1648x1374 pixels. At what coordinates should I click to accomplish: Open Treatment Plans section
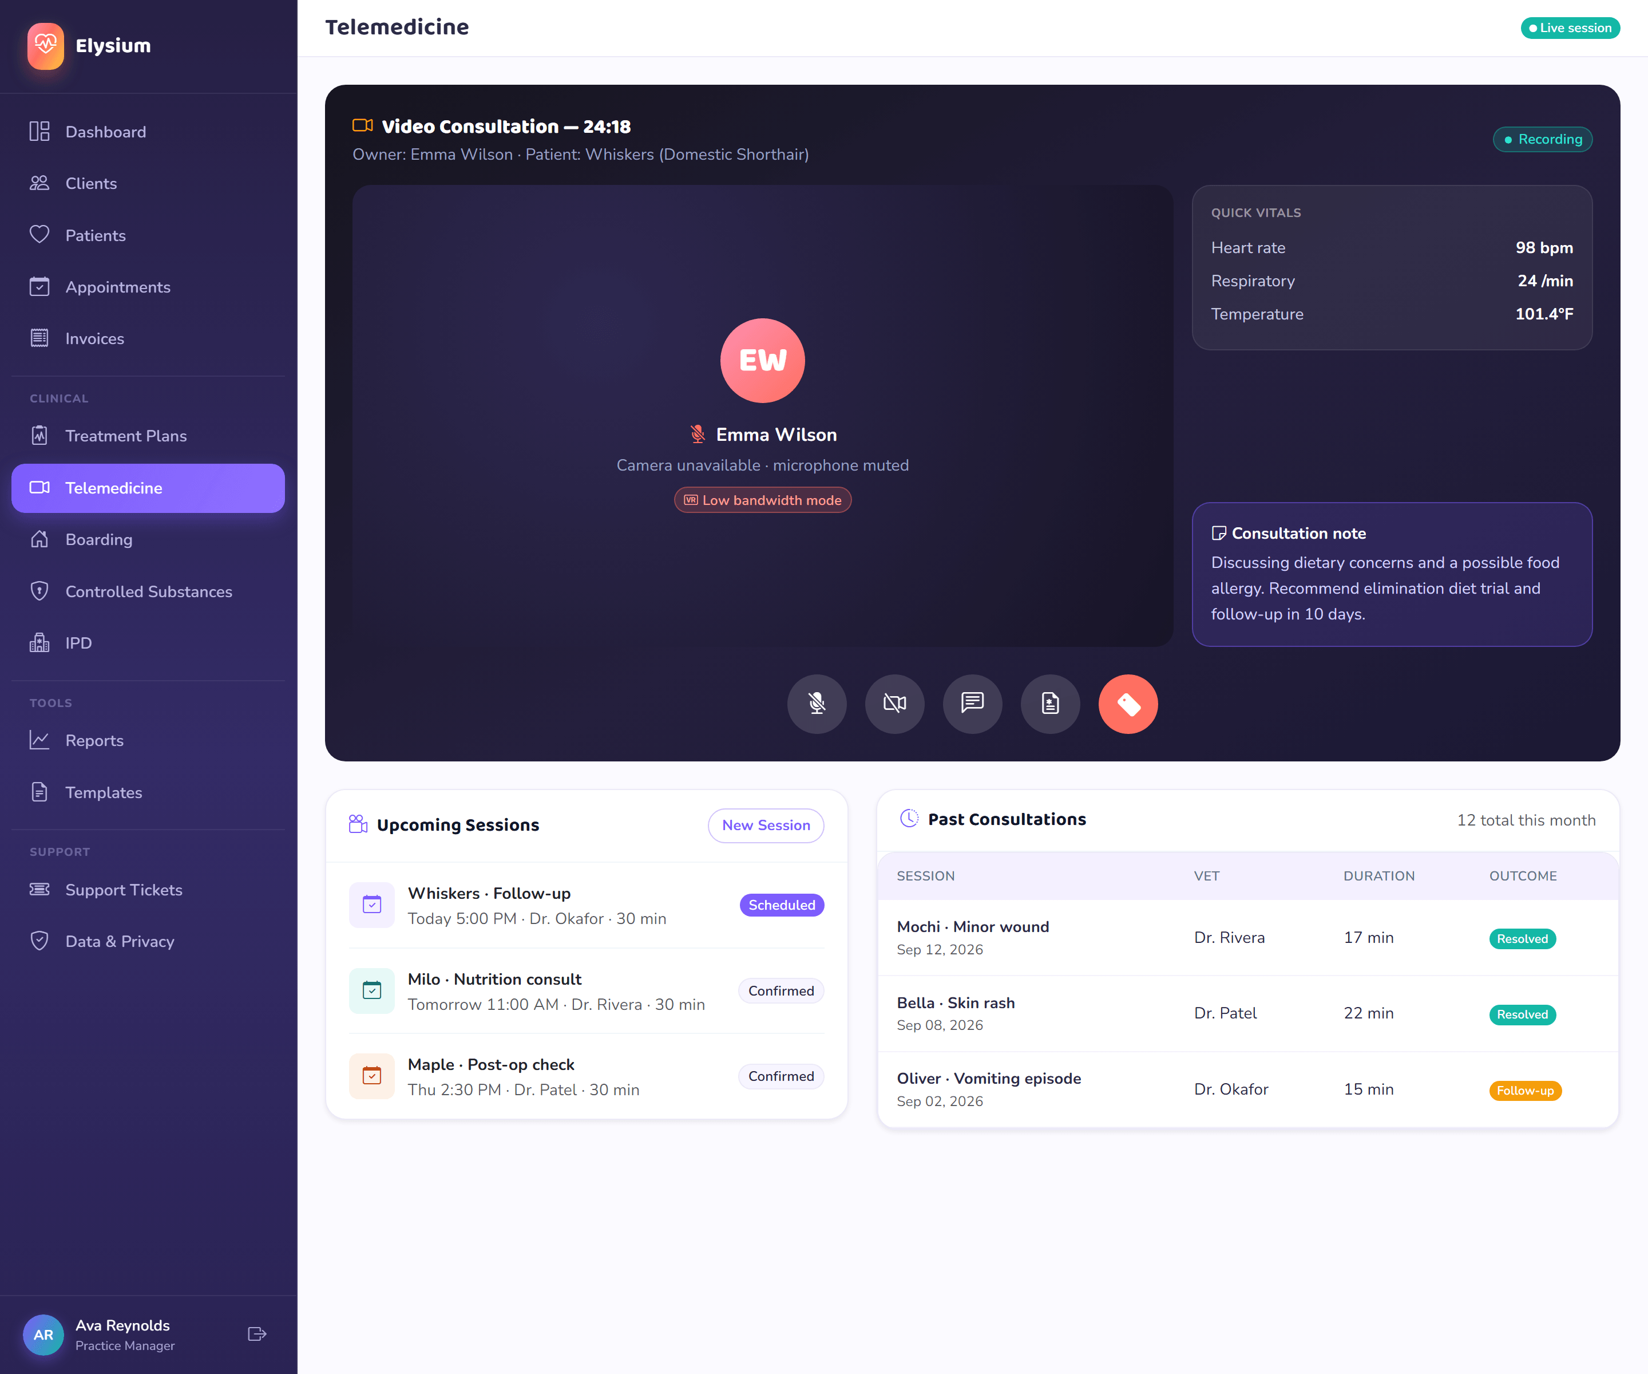[x=148, y=436]
